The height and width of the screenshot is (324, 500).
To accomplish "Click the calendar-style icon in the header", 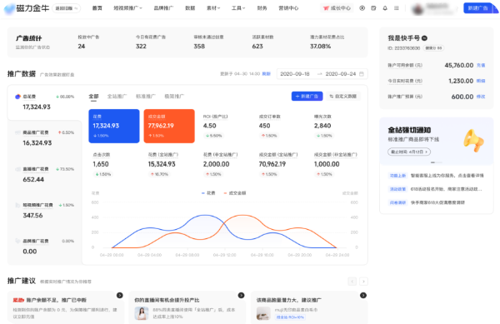I will click(x=373, y=8).
